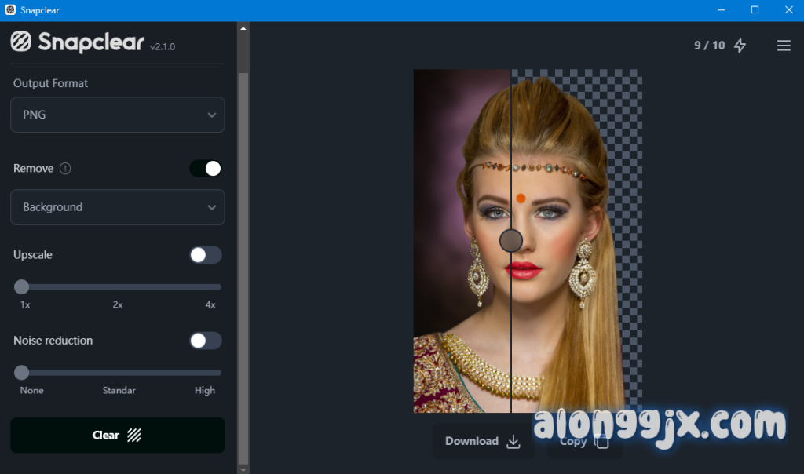Disable the Remove toggle
The width and height of the screenshot is (804, 474).
[206, 169]
